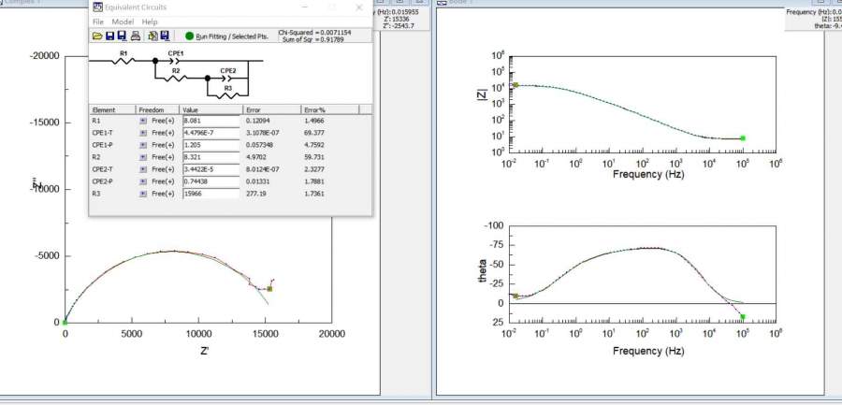This screenshot has width=842, height=405.
Task: Click the first Save disk icon
Action: pos(109,36)
